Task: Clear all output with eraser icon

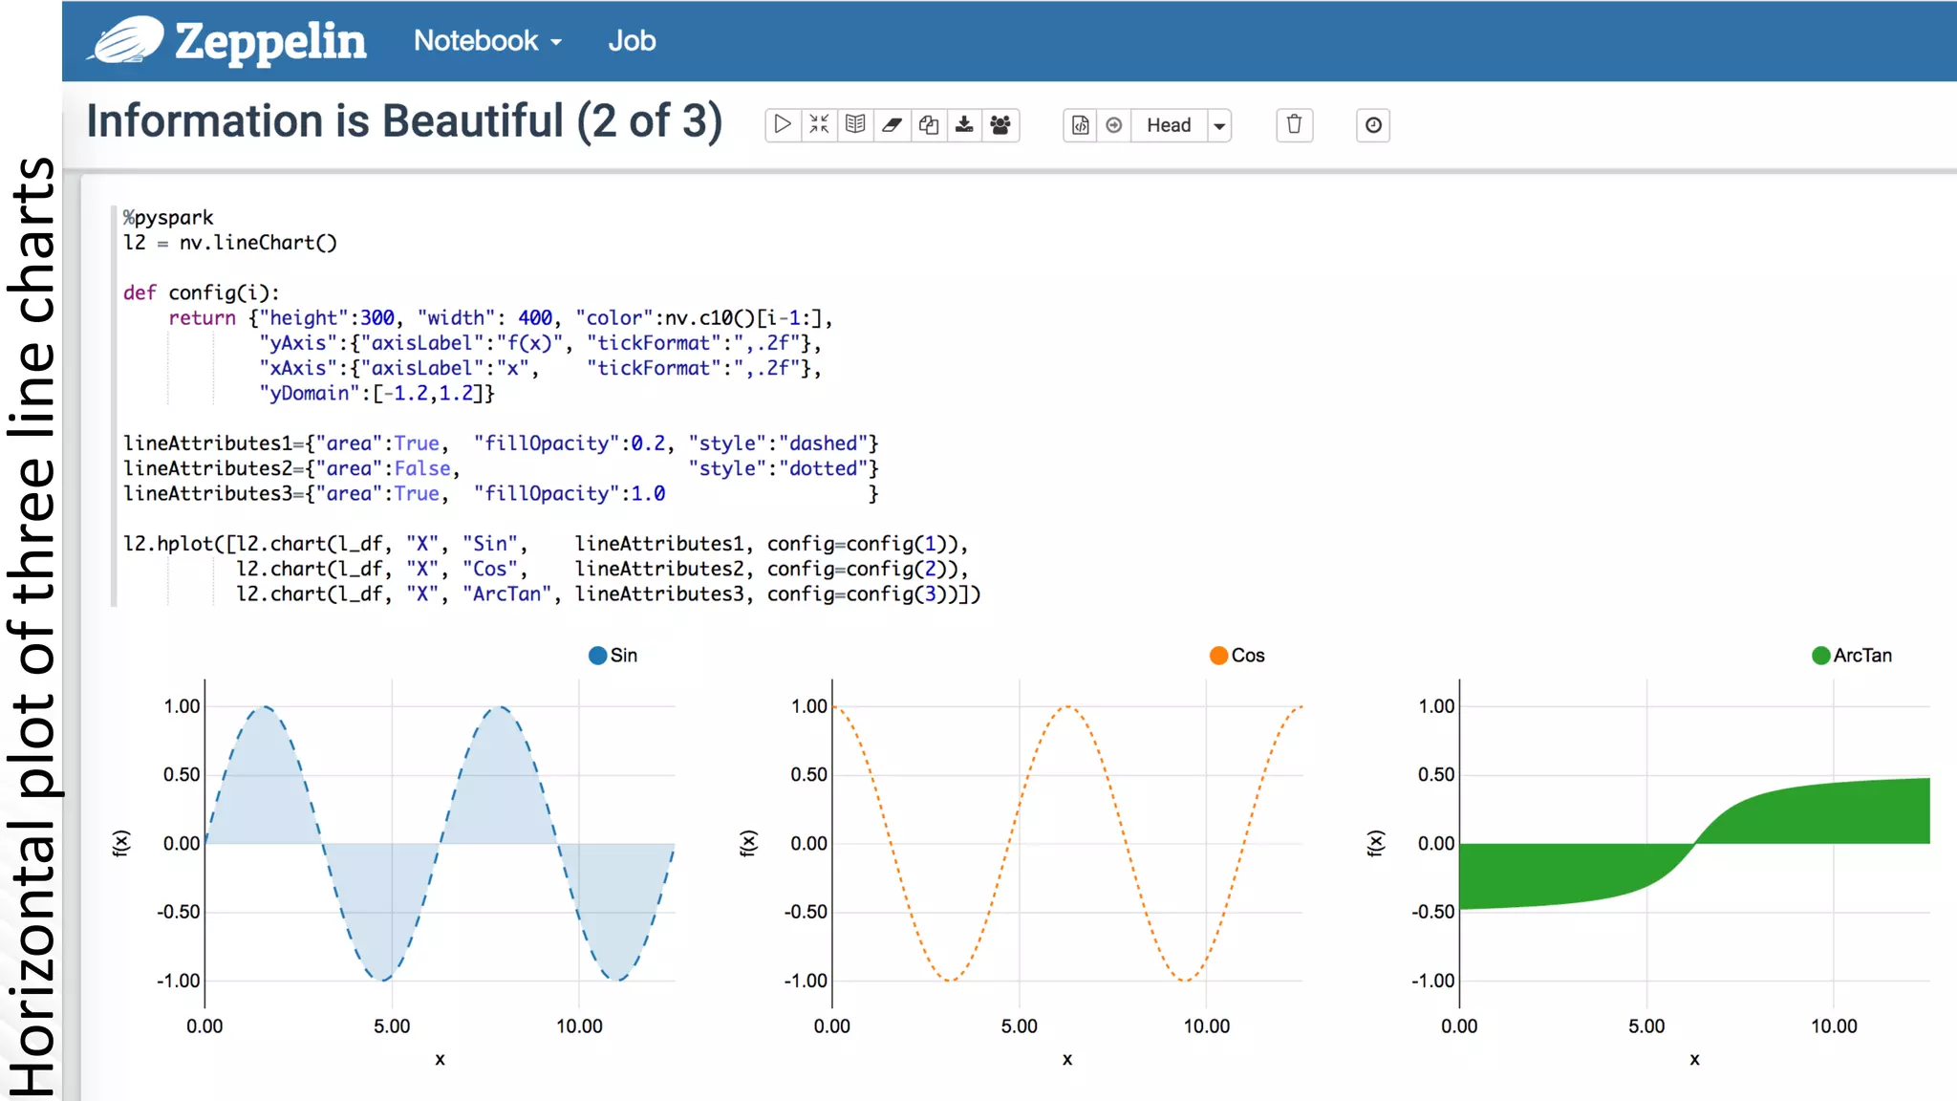Action: 892,125
